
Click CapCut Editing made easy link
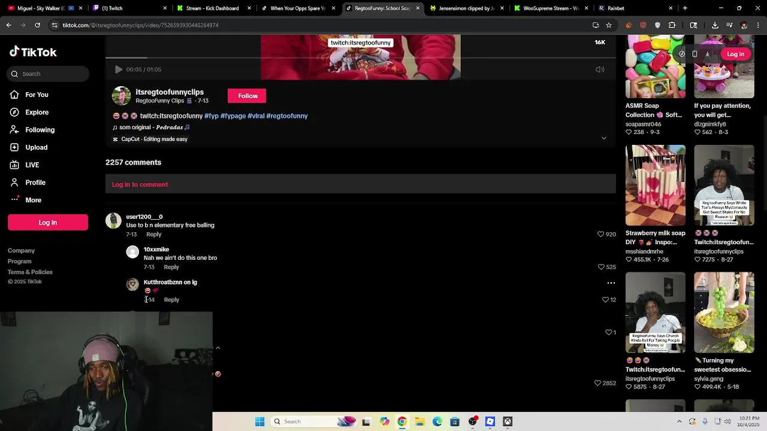pyautogui.click(x=150, y=139)
